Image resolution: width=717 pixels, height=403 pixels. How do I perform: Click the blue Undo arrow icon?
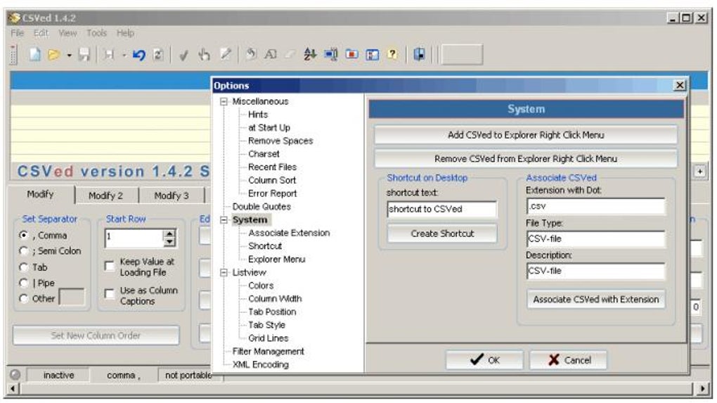pos(138,55)
